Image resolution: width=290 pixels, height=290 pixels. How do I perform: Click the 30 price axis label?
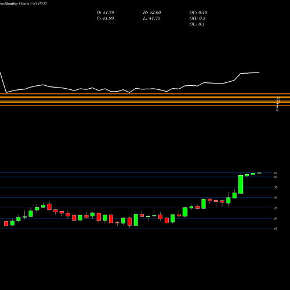point(275,198)
